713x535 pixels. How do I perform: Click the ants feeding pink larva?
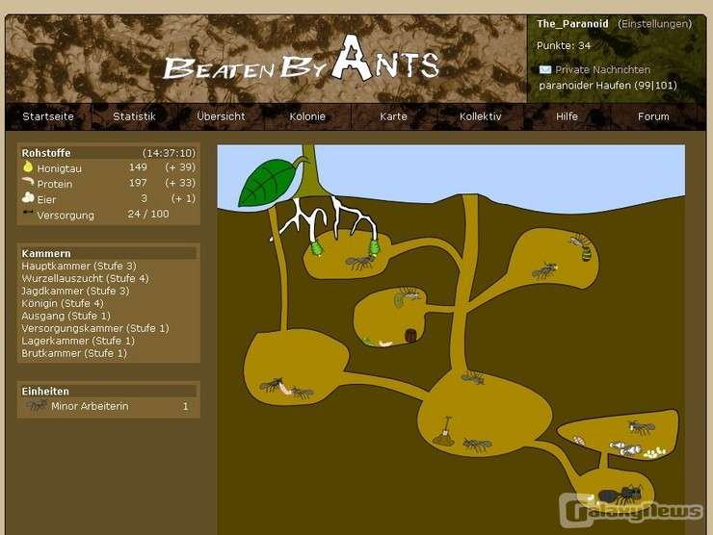pyautogui.click(x=286, y=389)
